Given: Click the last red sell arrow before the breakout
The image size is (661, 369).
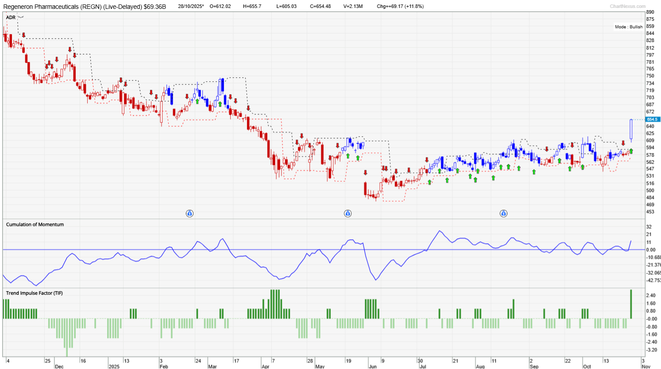Looking at the screenshot, I should point(623,143).
